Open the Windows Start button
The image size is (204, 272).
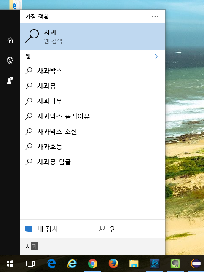pyautogui.click(x=10, y=264)
